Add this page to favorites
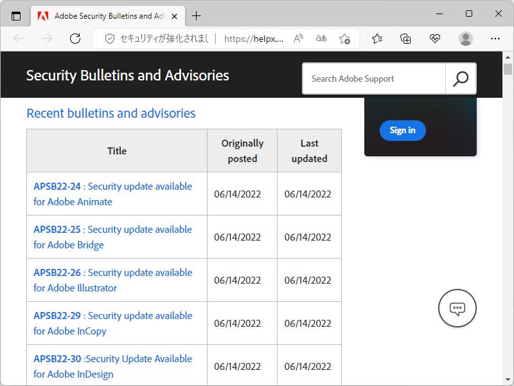Screen dimensions: 514x386 click(344, 39)
